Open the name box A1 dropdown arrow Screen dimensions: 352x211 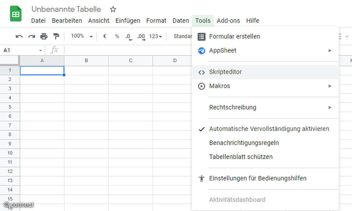(40, 50)
